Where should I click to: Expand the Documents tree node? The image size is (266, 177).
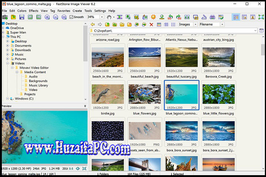pos(7,46)
